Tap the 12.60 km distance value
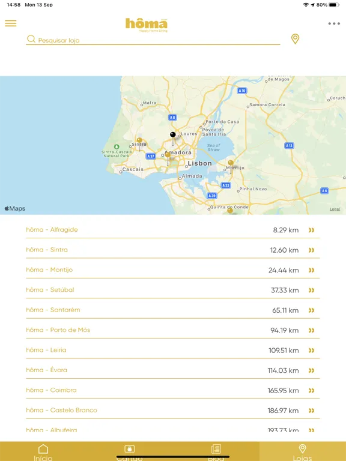346x461 pixels. (284, 250)
